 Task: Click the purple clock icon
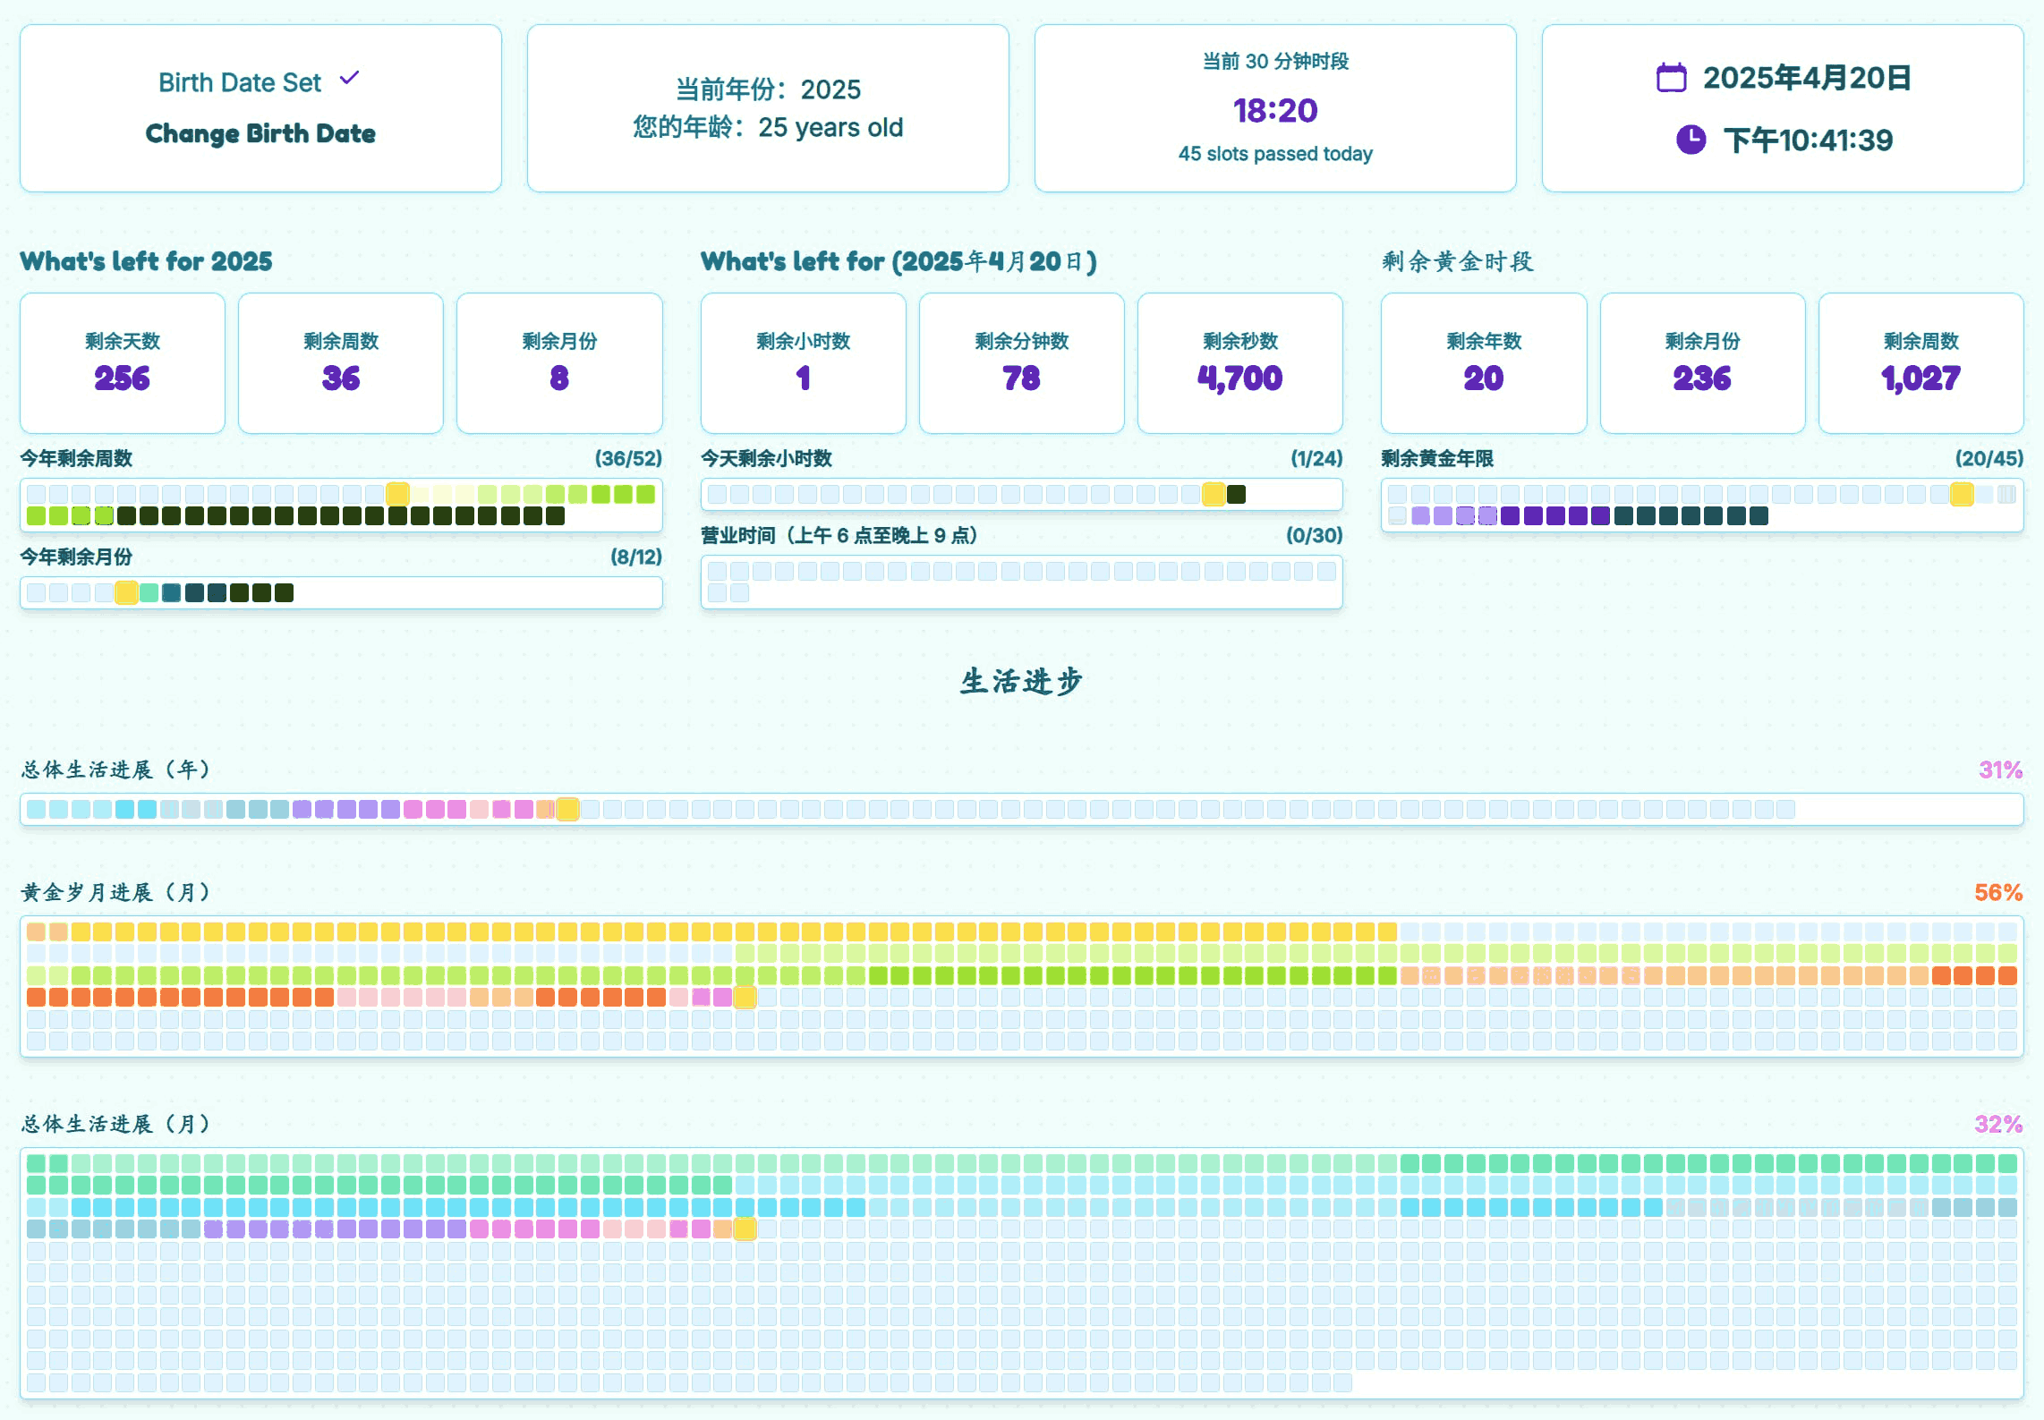[x=1691, y=140]
